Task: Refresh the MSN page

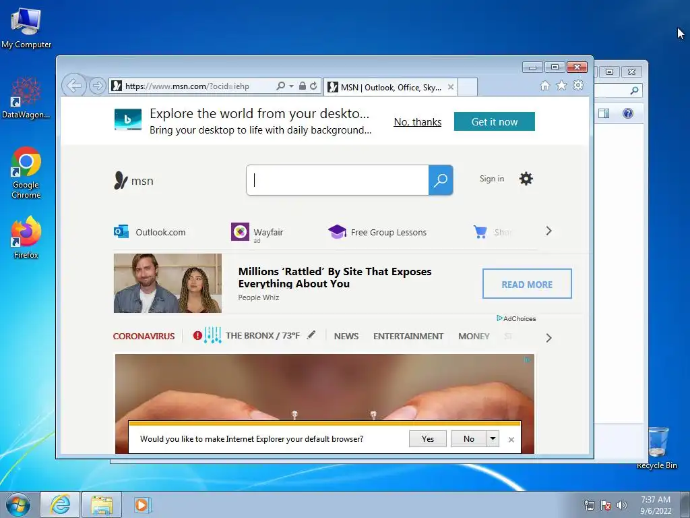Action: point(313,86)
